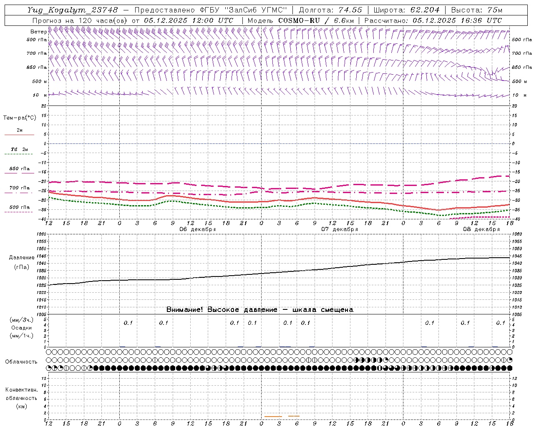Screen dimensions: 534x427
Task: Click the 700 гПа temperature legend entry
Action: [x=19, y=190]
